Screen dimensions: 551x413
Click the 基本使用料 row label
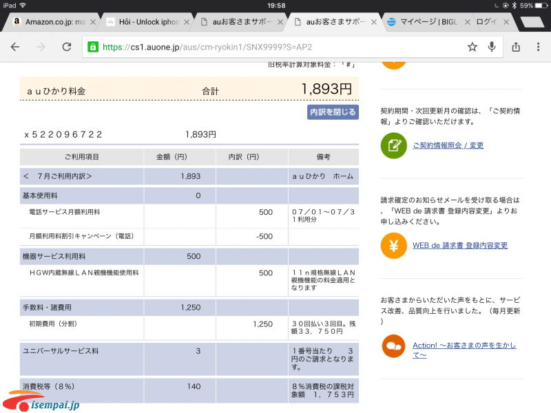tap(40, 195)
